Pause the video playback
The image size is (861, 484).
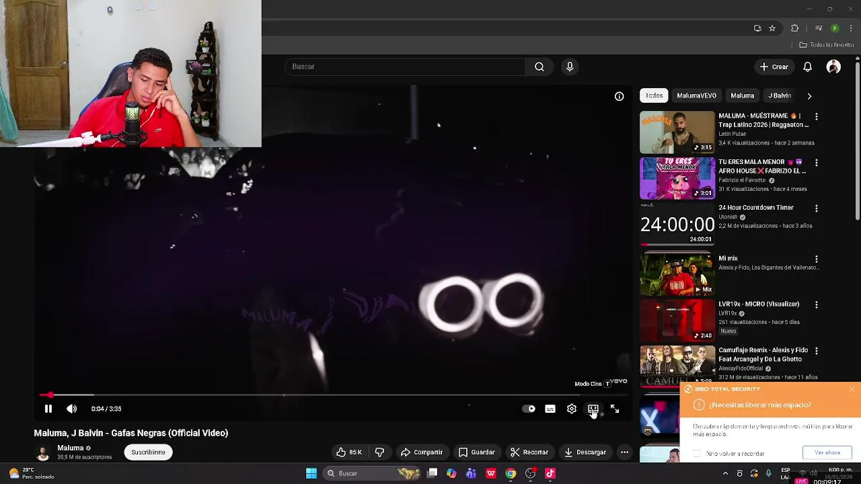click(x=48, y=409)
